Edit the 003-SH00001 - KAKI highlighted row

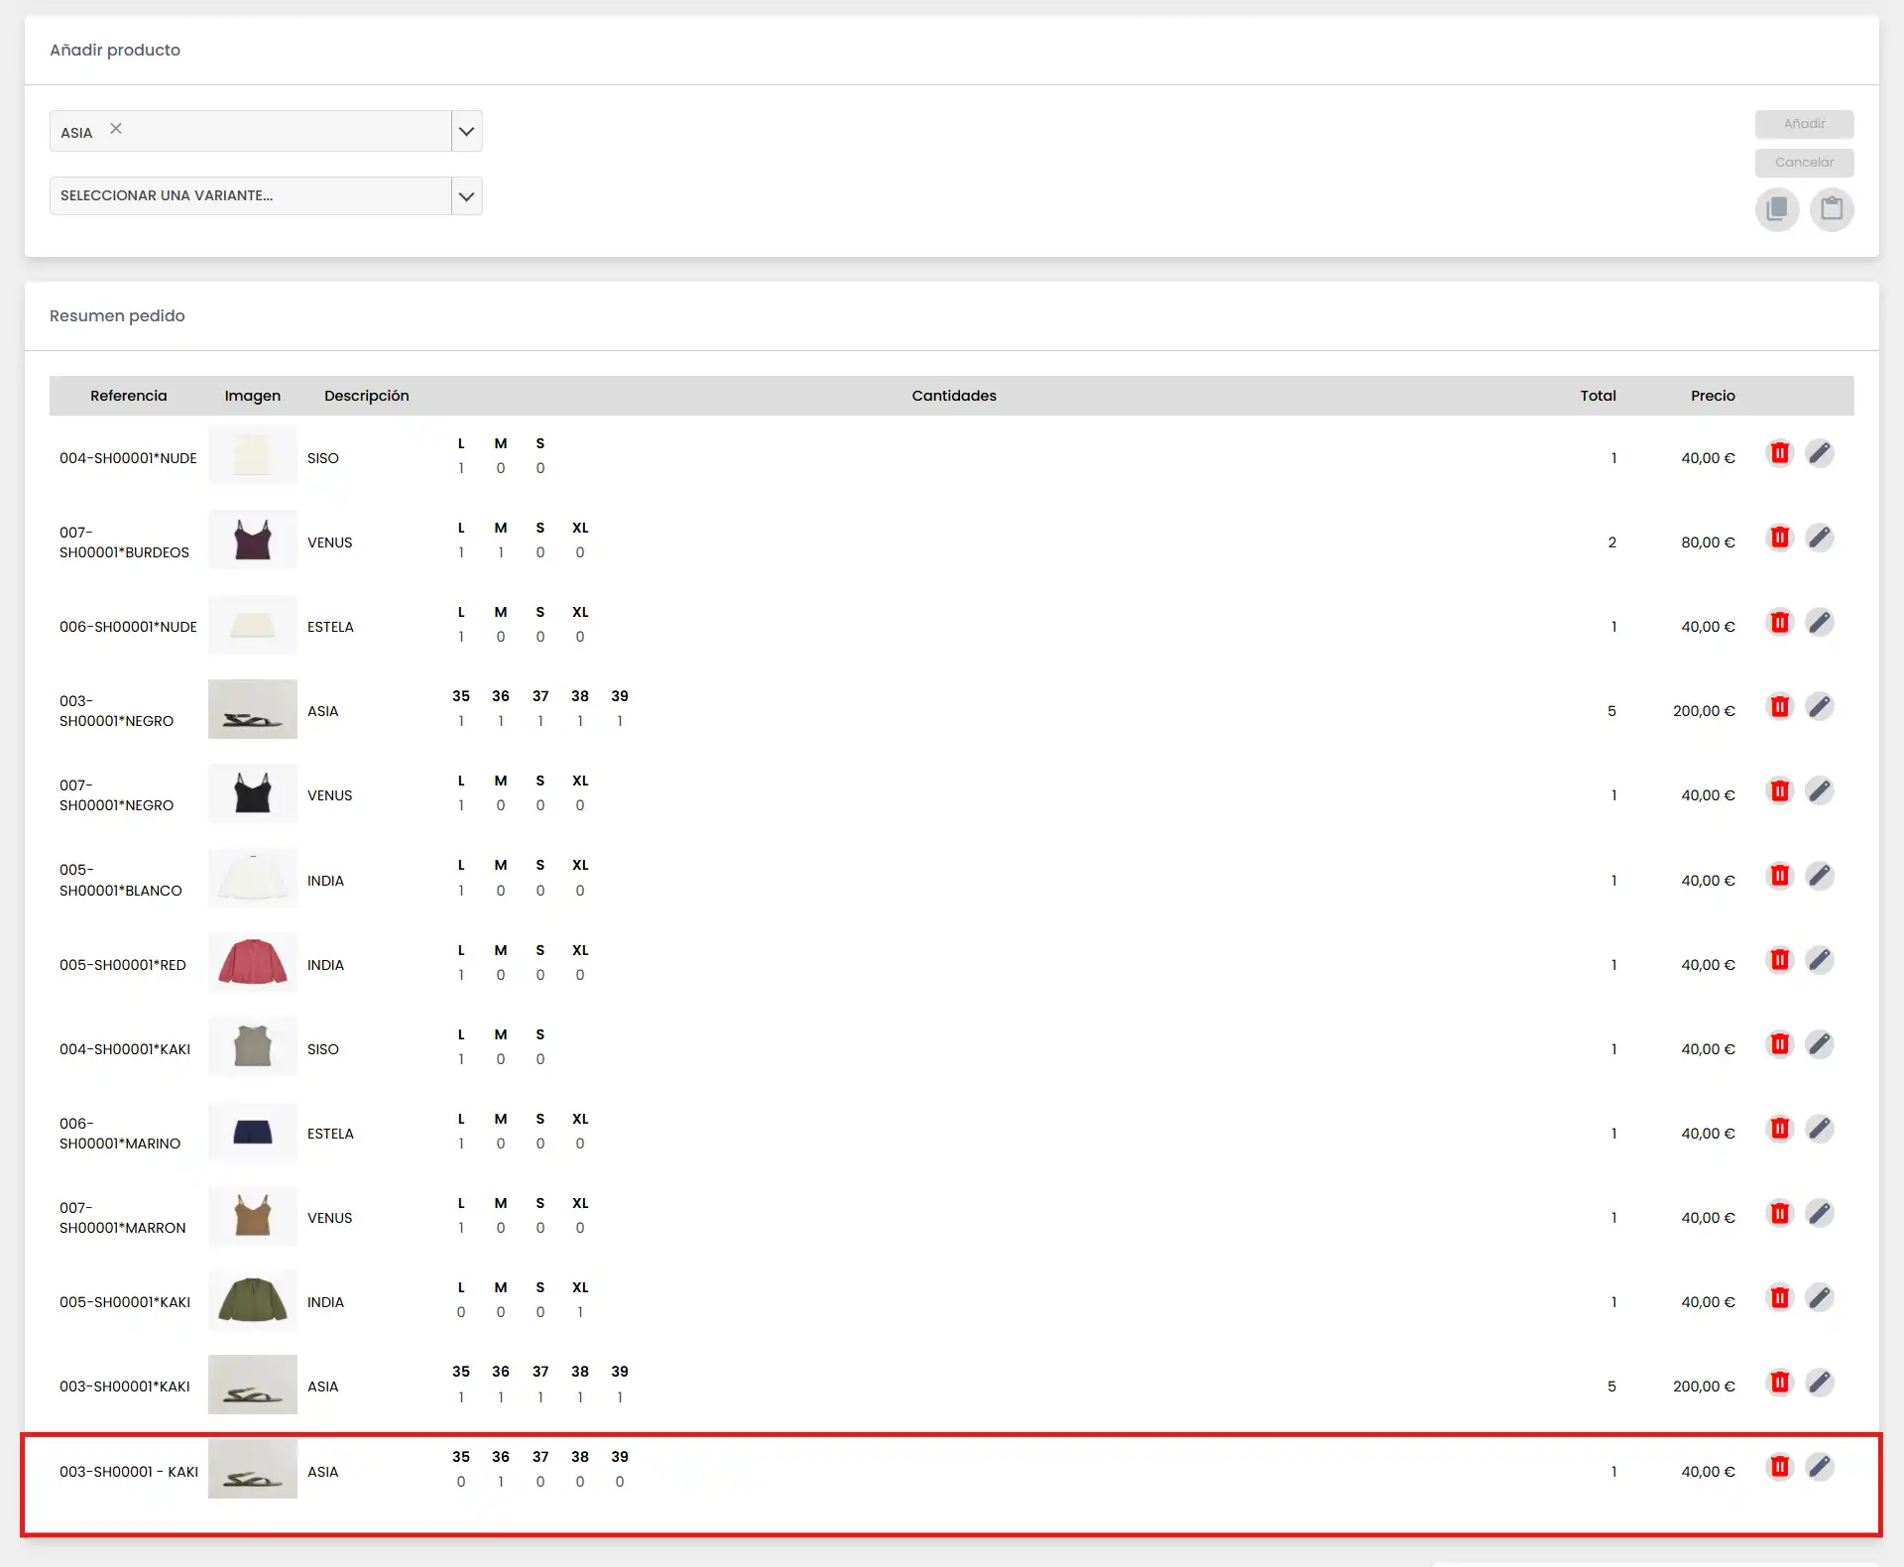[1820, 1467]
